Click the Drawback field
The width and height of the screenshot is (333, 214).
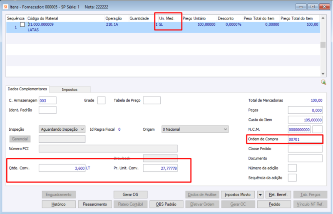click(x=160, y=158)
